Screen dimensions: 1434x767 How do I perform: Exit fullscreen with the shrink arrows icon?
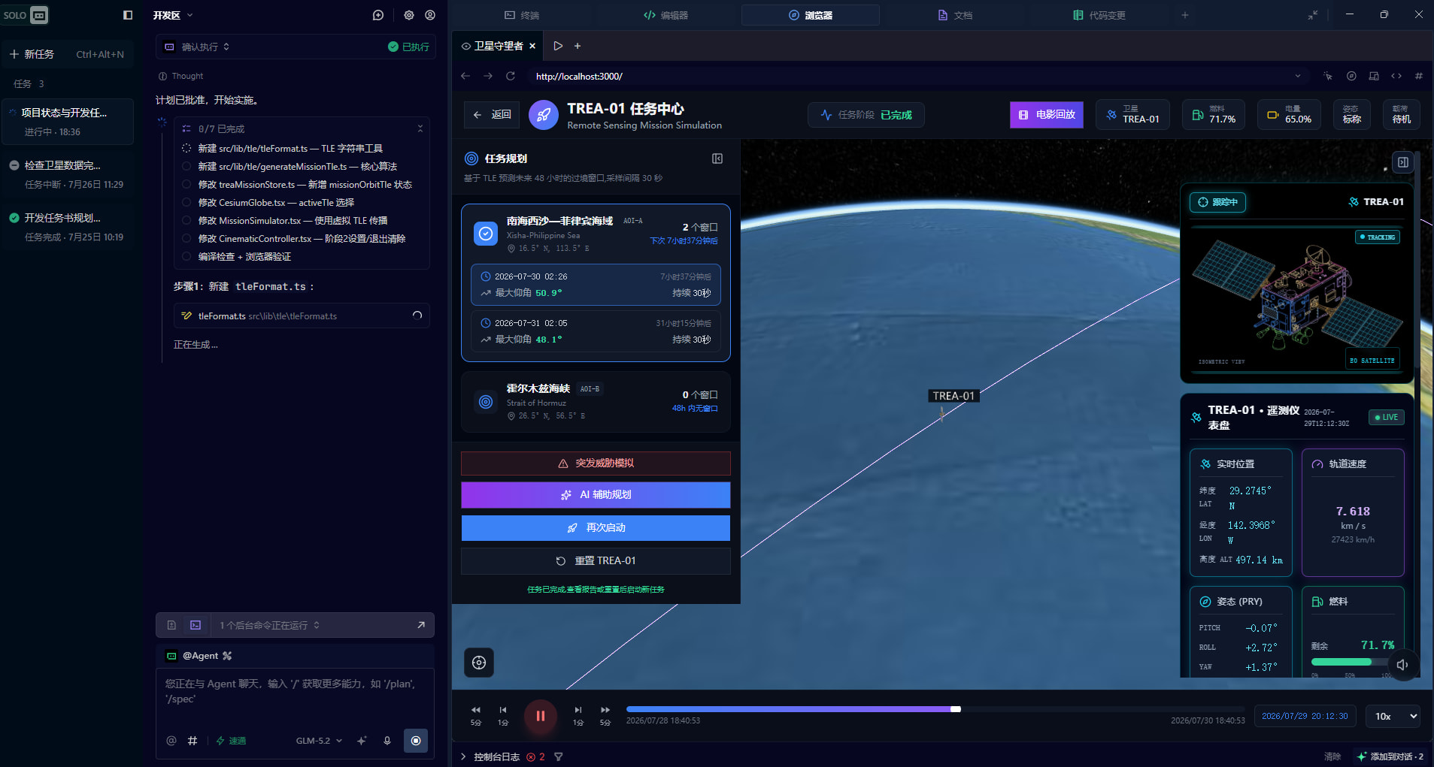click(1313, 15)
